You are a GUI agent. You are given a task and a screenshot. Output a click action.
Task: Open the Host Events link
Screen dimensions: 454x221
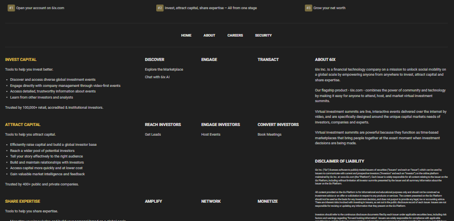click(211, 134)
